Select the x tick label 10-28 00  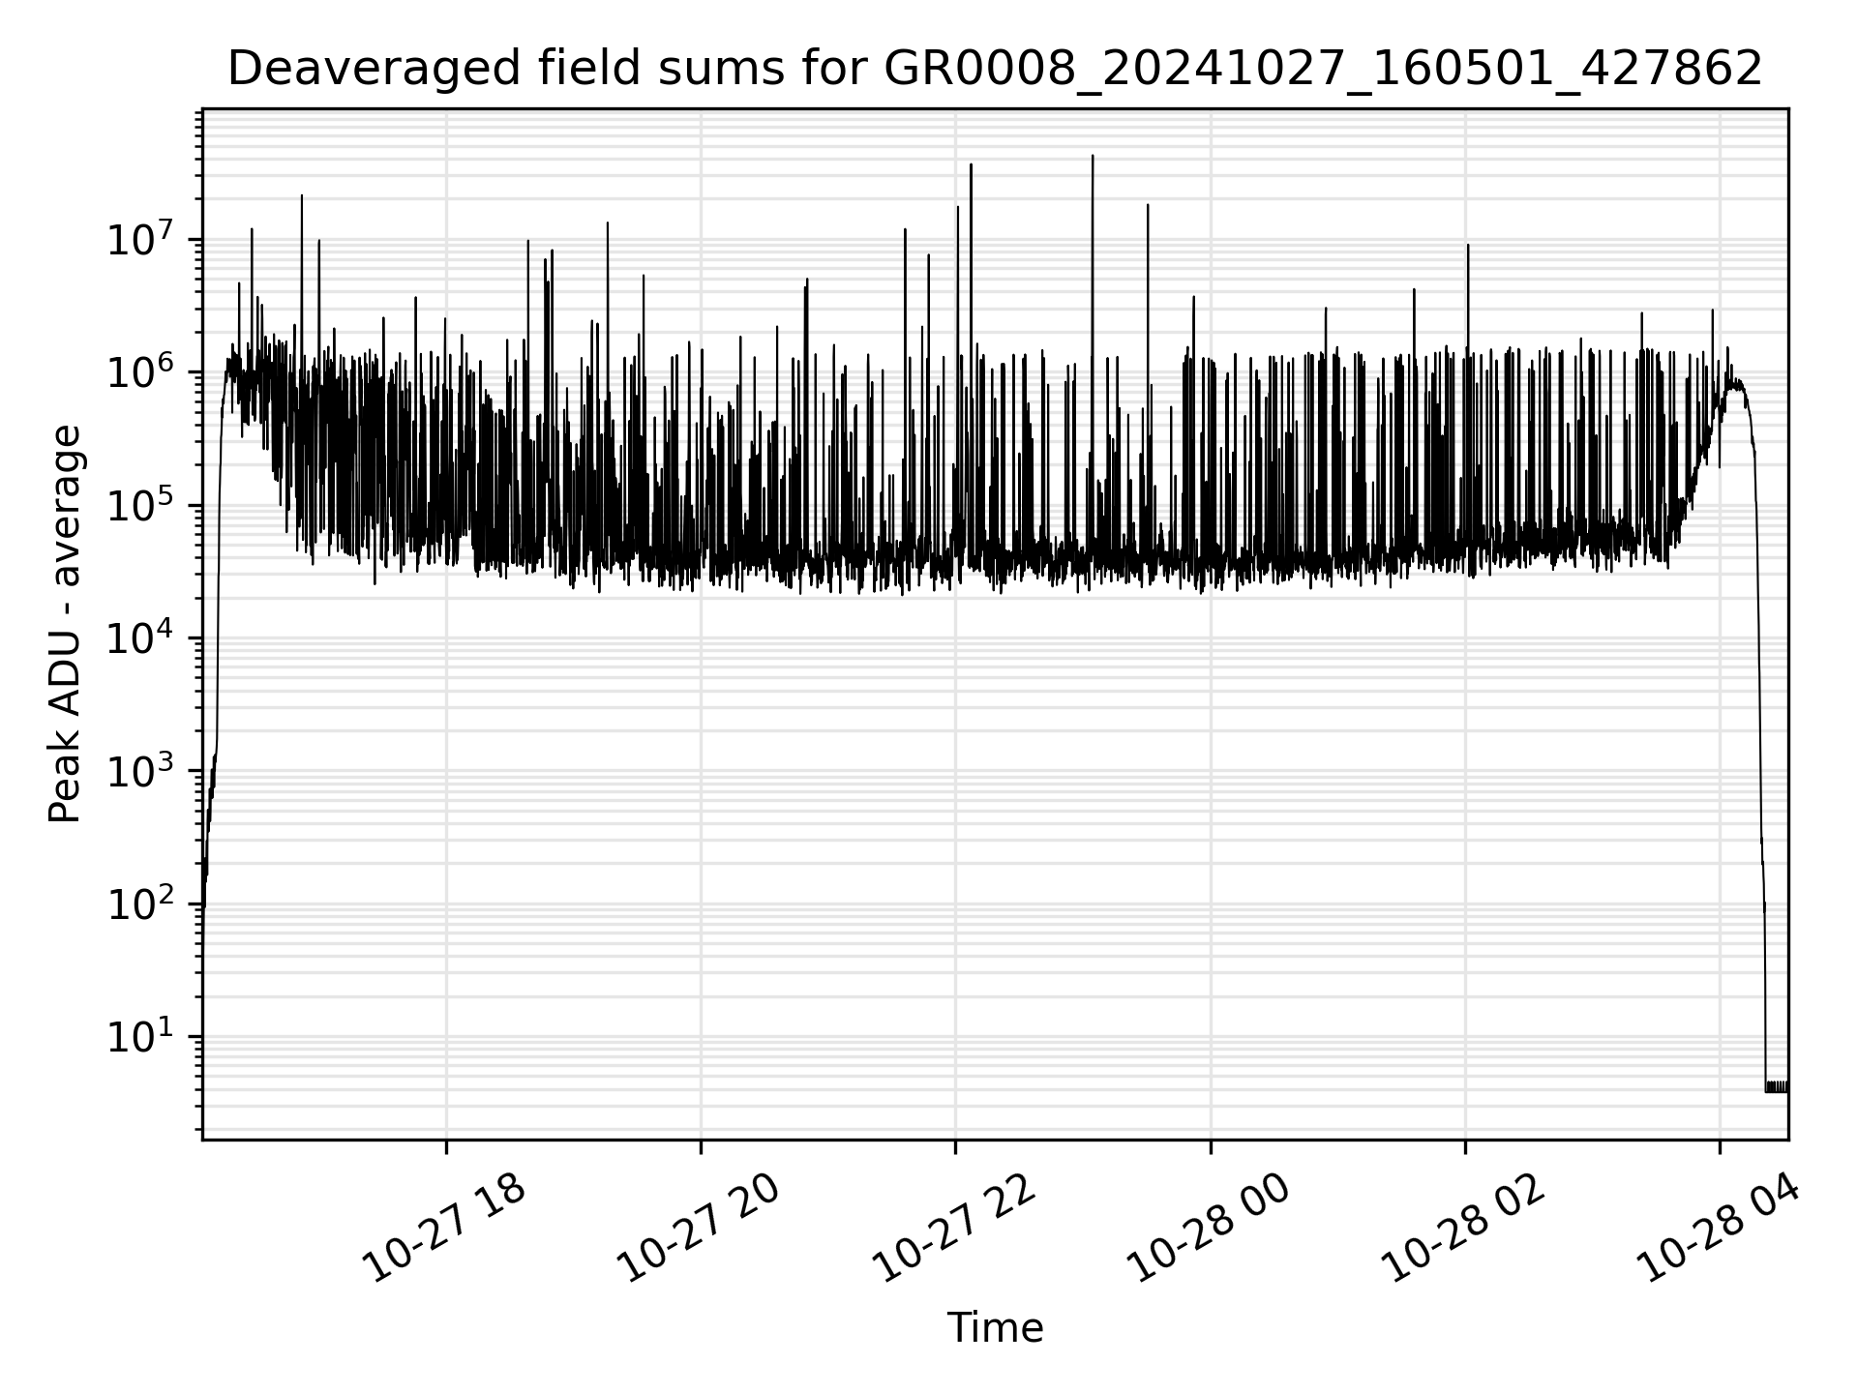(1208, 1228)
